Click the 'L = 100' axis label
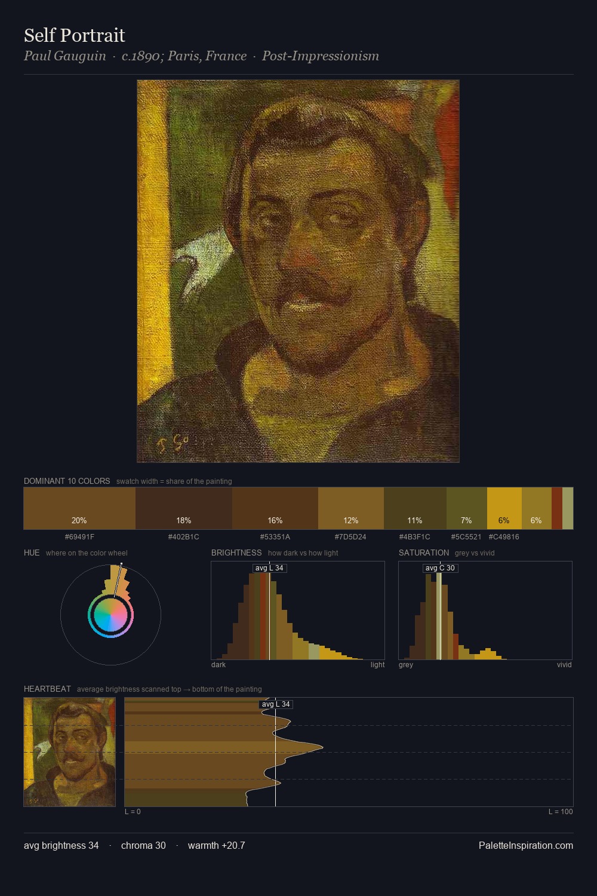This screenshot has height=896, width=597. (561, 812)
